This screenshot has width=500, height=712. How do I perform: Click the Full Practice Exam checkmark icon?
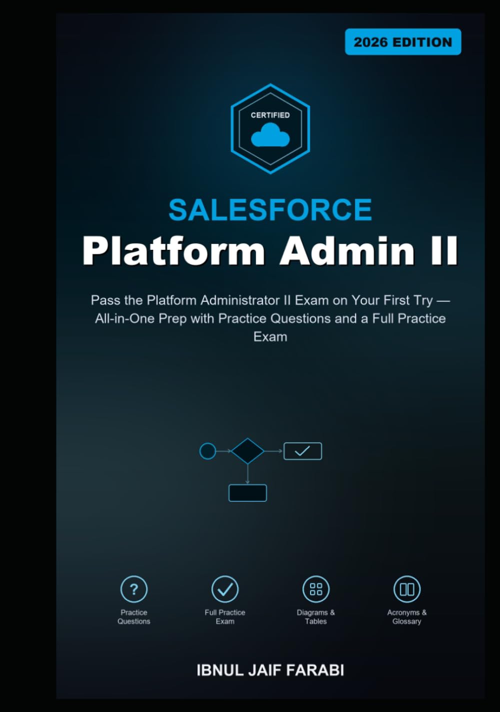225,589
